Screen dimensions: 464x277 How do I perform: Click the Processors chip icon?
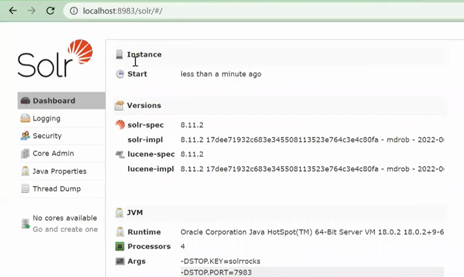click(x=120, y=246)
